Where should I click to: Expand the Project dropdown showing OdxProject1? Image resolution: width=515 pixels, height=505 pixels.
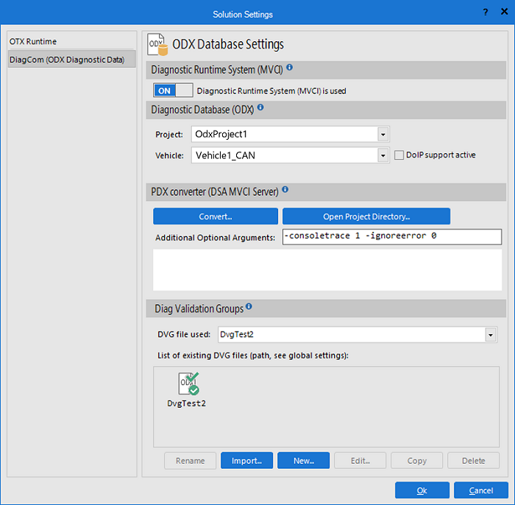[383, 135]
